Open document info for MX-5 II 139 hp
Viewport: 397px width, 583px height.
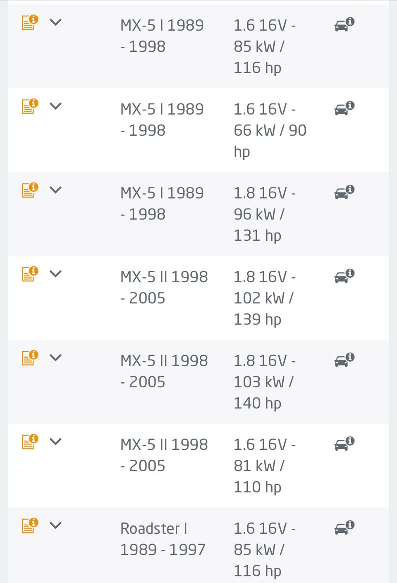[x=30, y=274]
